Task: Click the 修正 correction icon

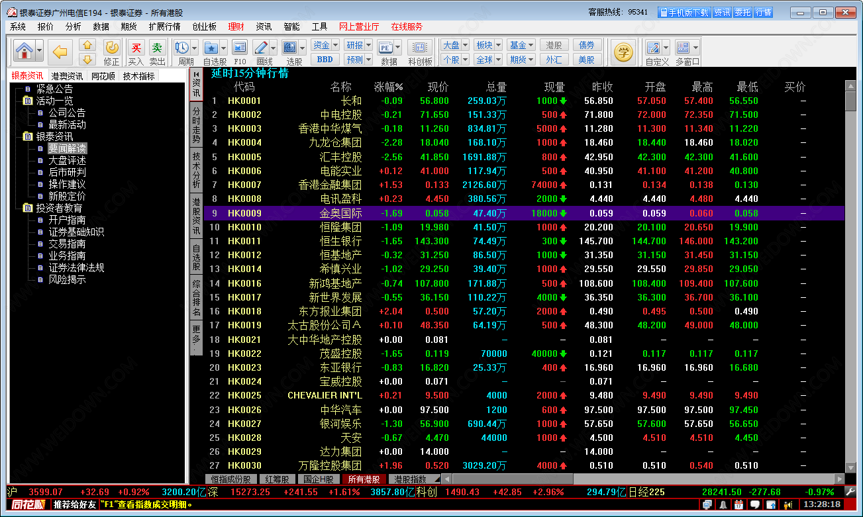Action: 112,48
